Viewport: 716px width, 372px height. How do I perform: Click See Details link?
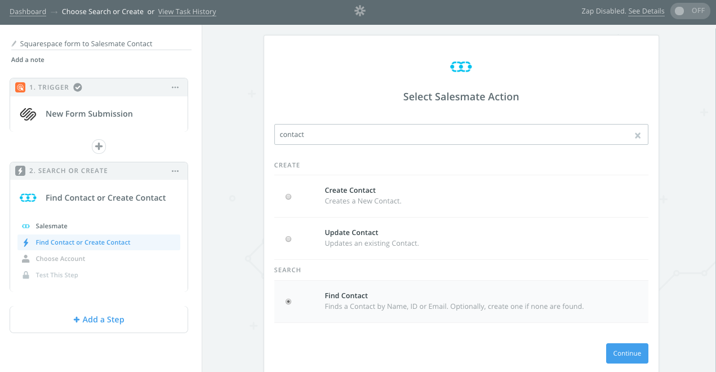point(646,11)
